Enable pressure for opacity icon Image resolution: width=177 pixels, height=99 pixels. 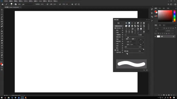(47, 4)
